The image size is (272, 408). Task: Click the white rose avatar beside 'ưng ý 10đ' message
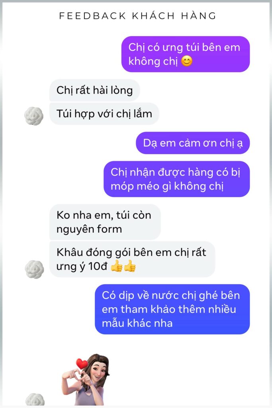point(34,269)
